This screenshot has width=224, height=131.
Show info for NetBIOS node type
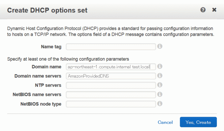[x=160, y=104]
